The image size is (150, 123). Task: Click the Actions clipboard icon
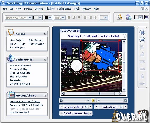point(11,32)
